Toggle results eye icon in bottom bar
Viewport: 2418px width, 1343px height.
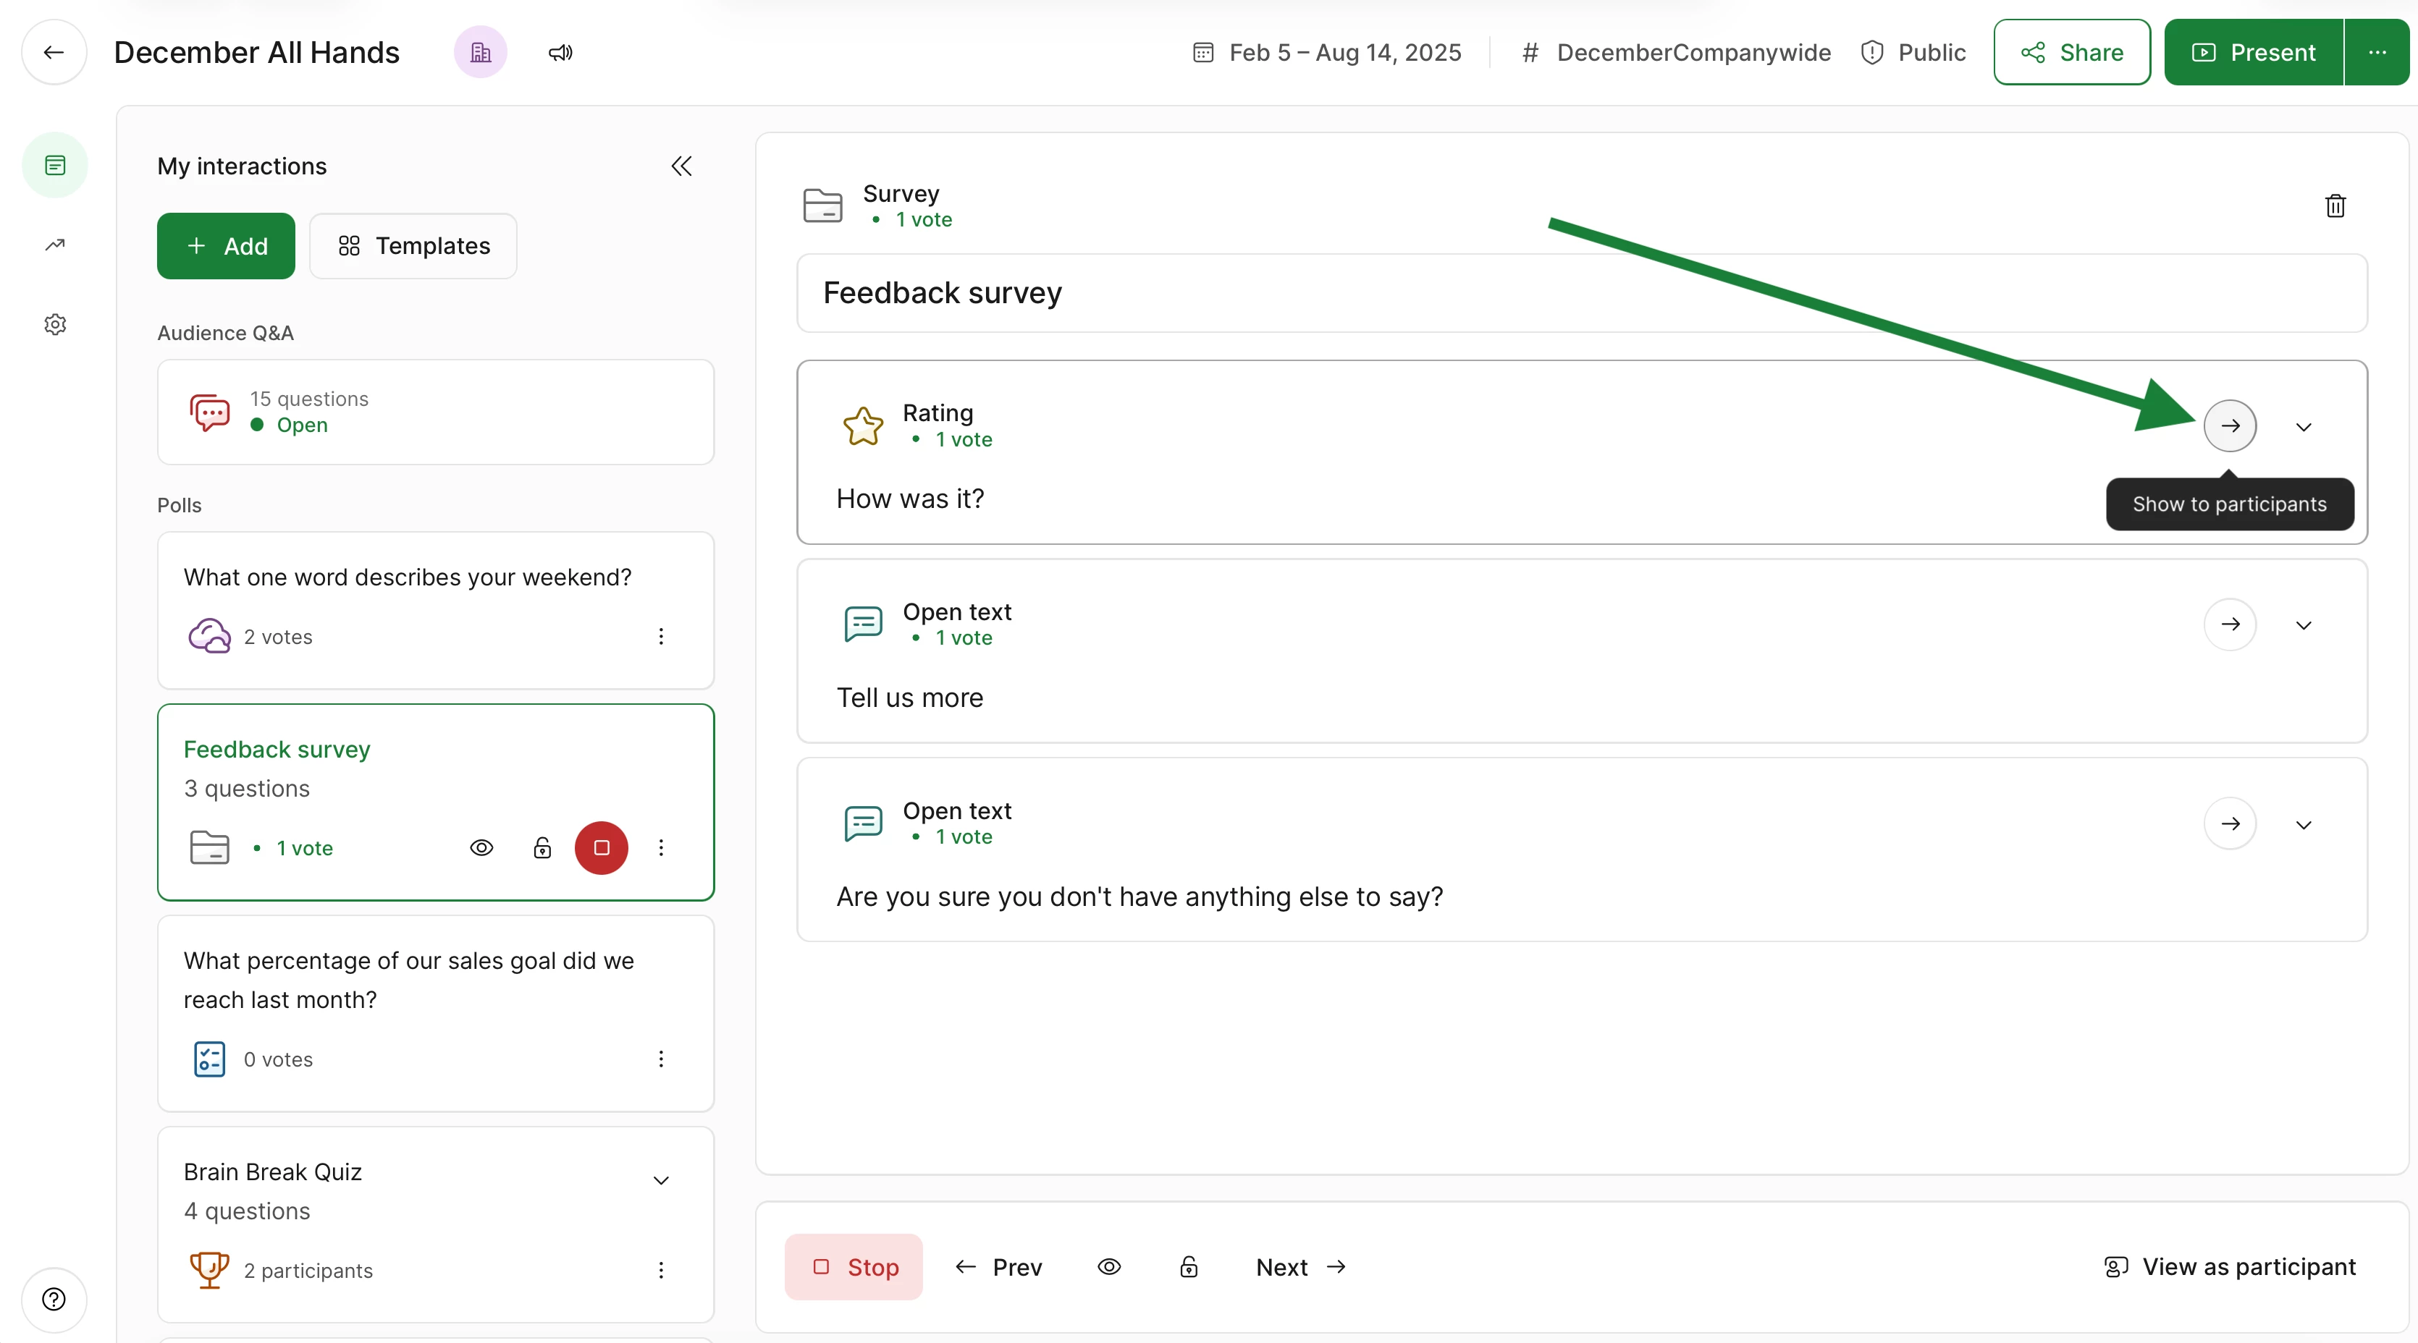(1108, 1267)
